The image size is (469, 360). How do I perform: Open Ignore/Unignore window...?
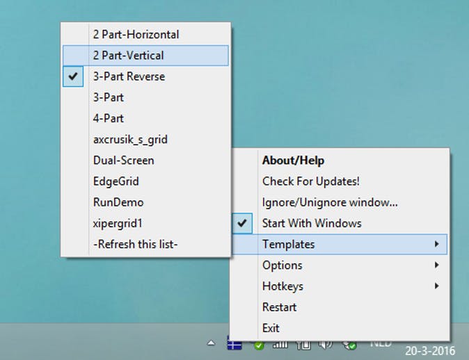pyautogui.click(x=340, y=202)
